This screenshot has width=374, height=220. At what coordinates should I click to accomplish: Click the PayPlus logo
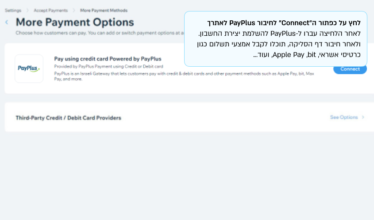pos(29,68)
